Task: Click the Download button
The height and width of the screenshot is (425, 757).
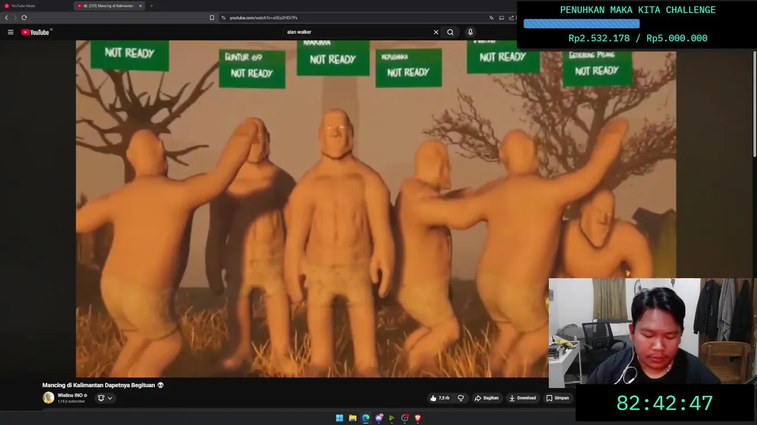Action: 522,398
